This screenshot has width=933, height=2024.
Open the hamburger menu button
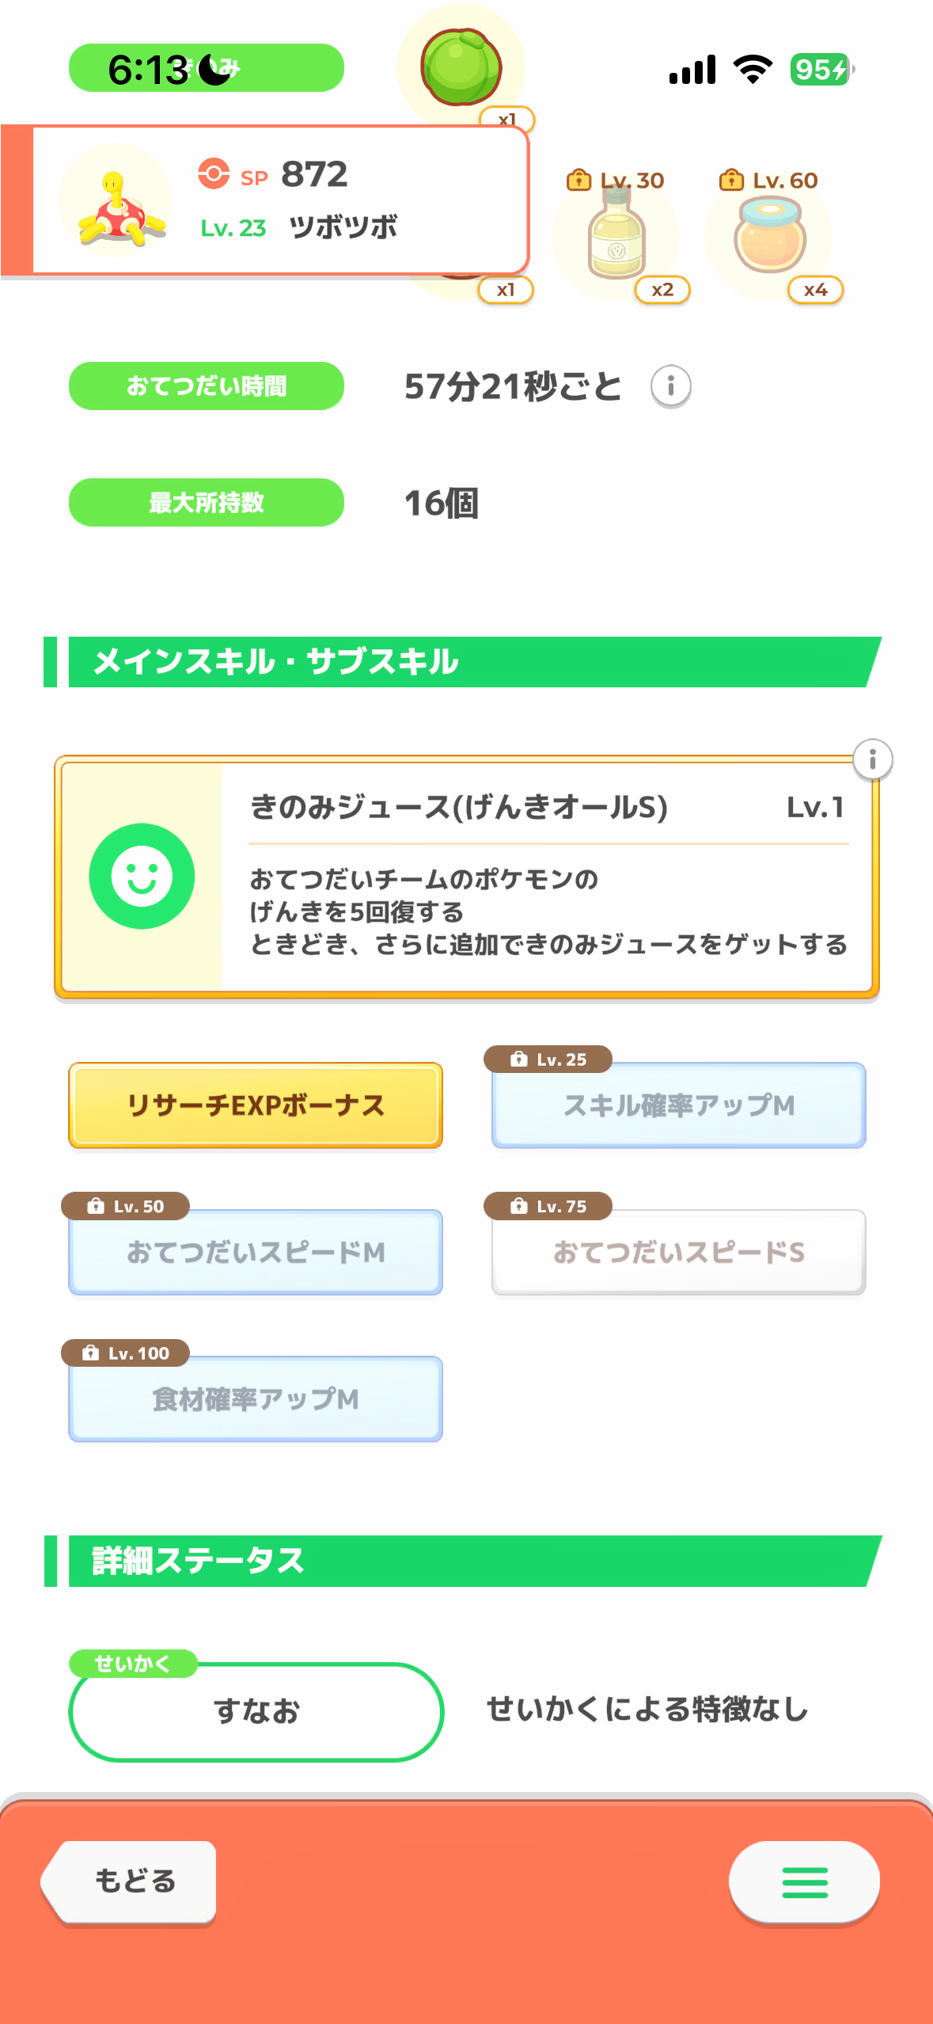[x=804, y=1881]
